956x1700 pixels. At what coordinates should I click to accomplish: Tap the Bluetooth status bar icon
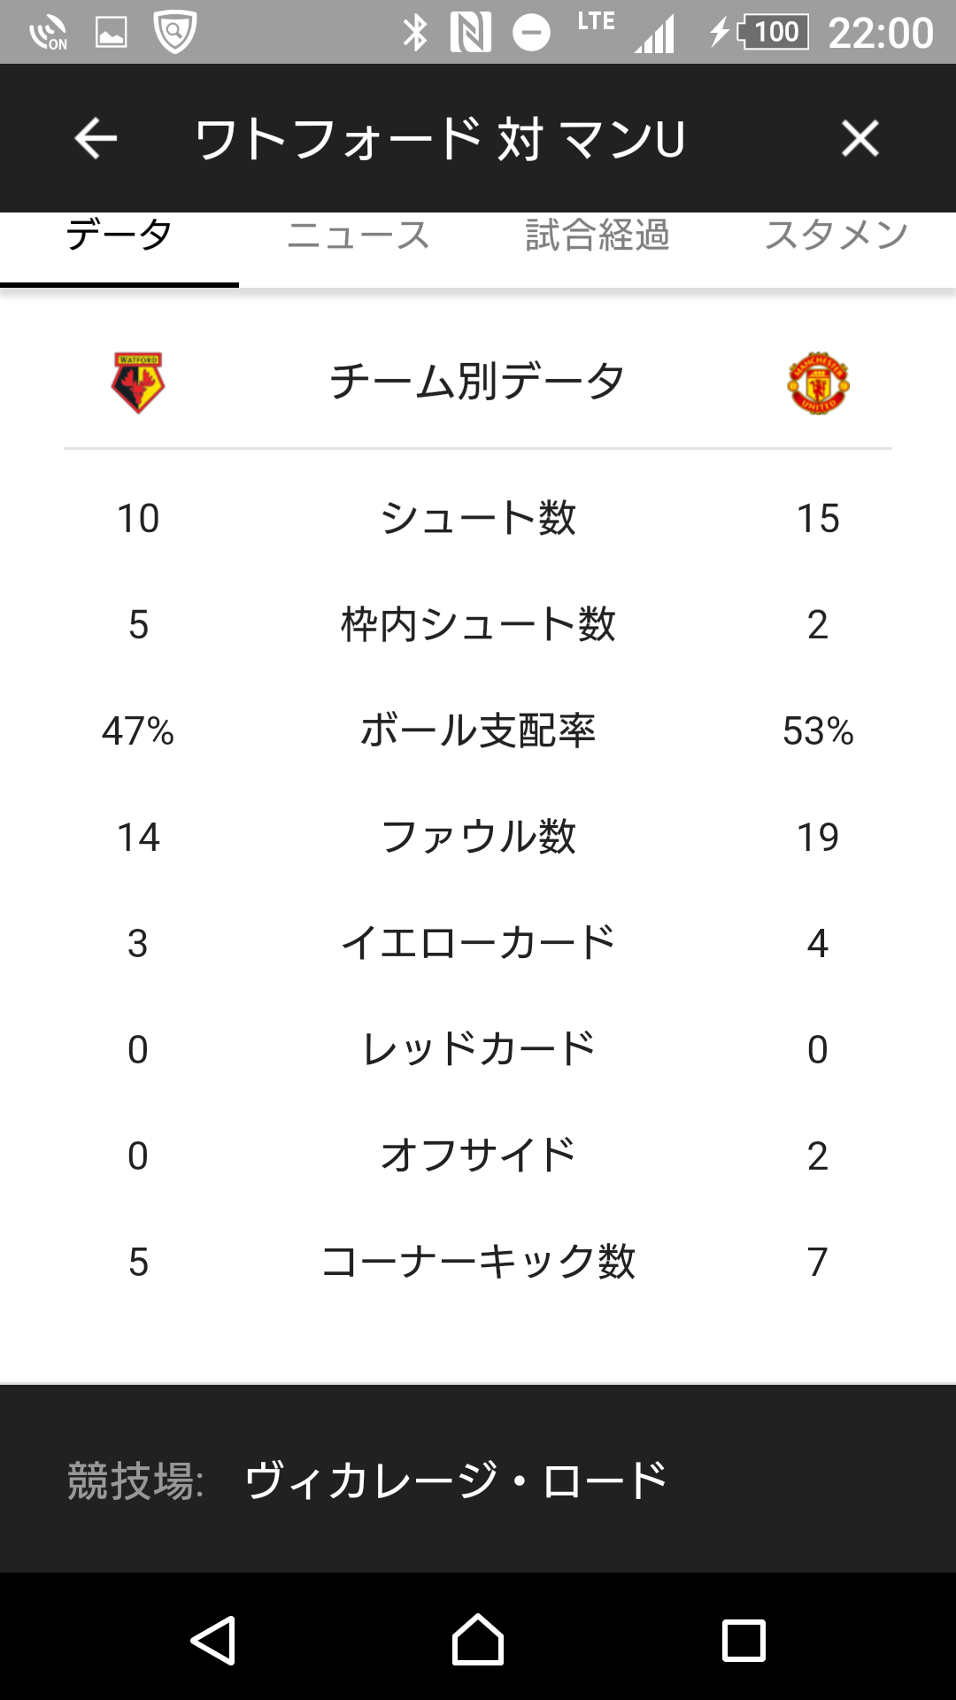414,33
